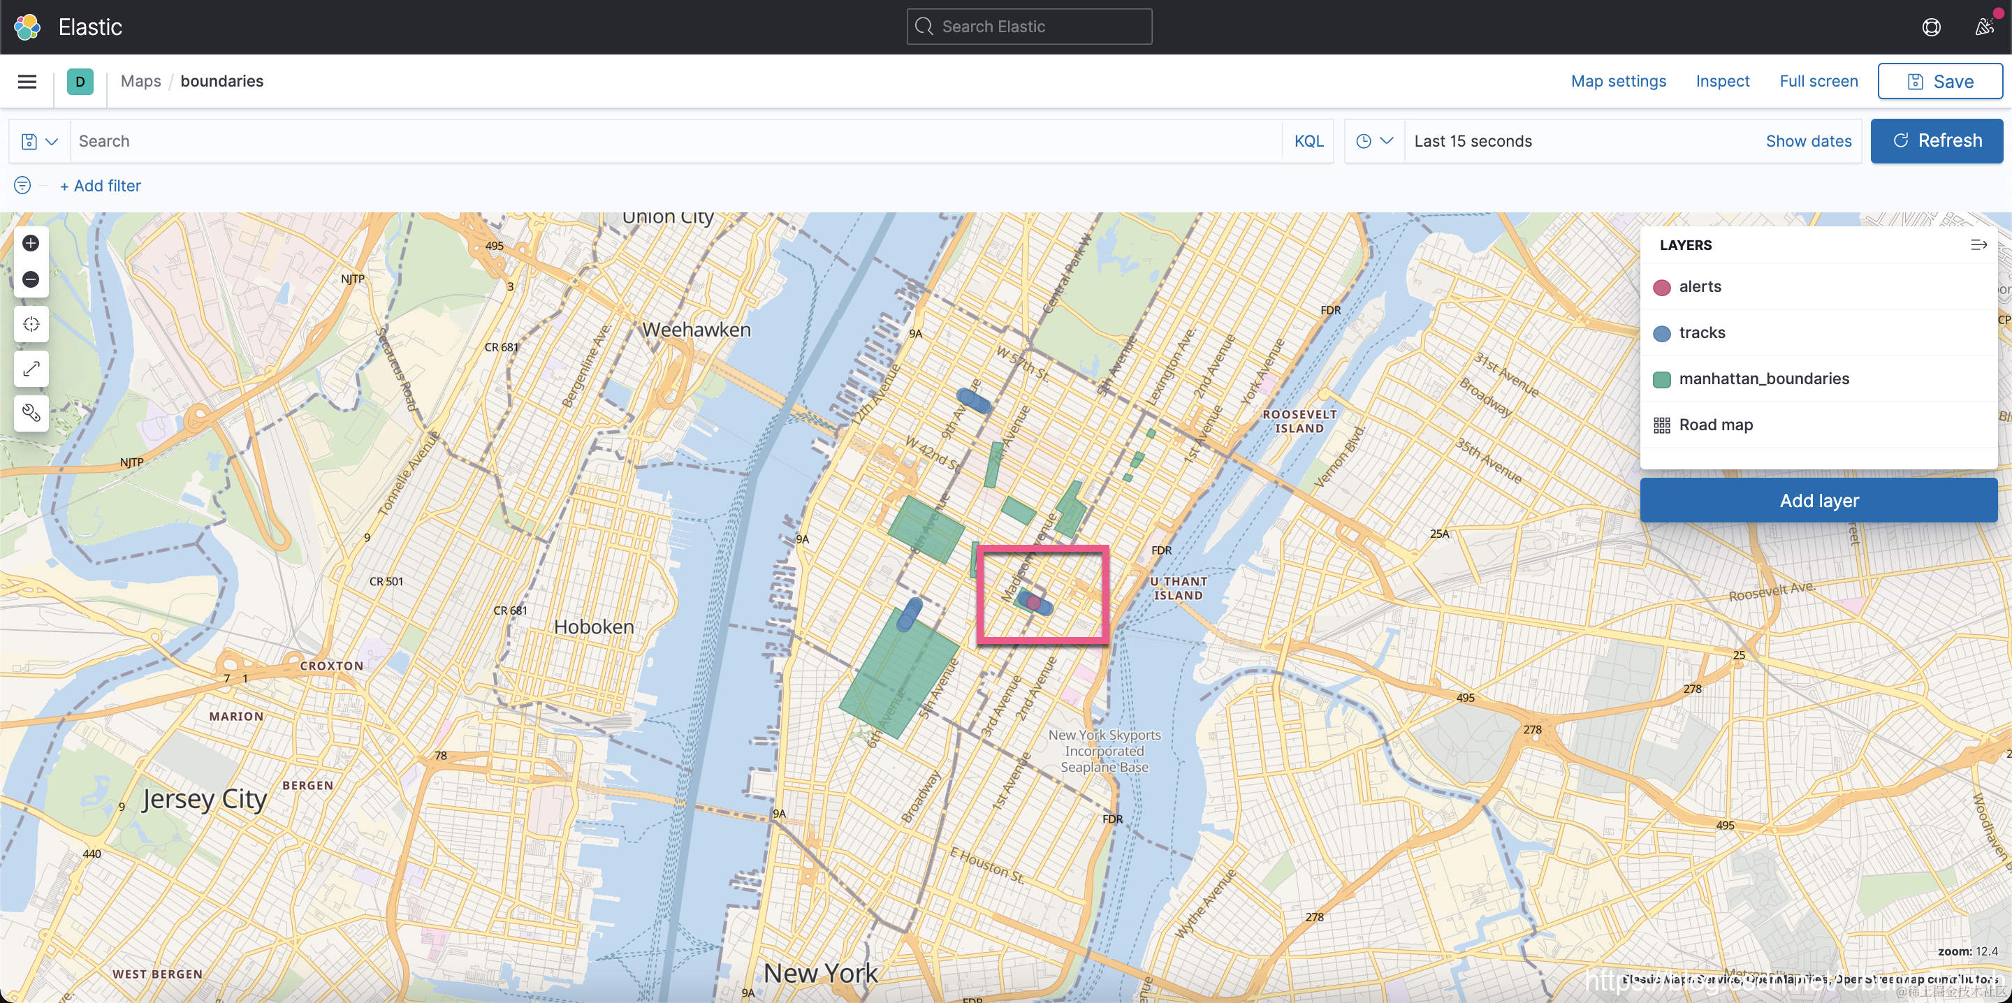Click the fit to data bounds icon
This screenshot has height=1003, width=2012.
[x=31, y=324]
